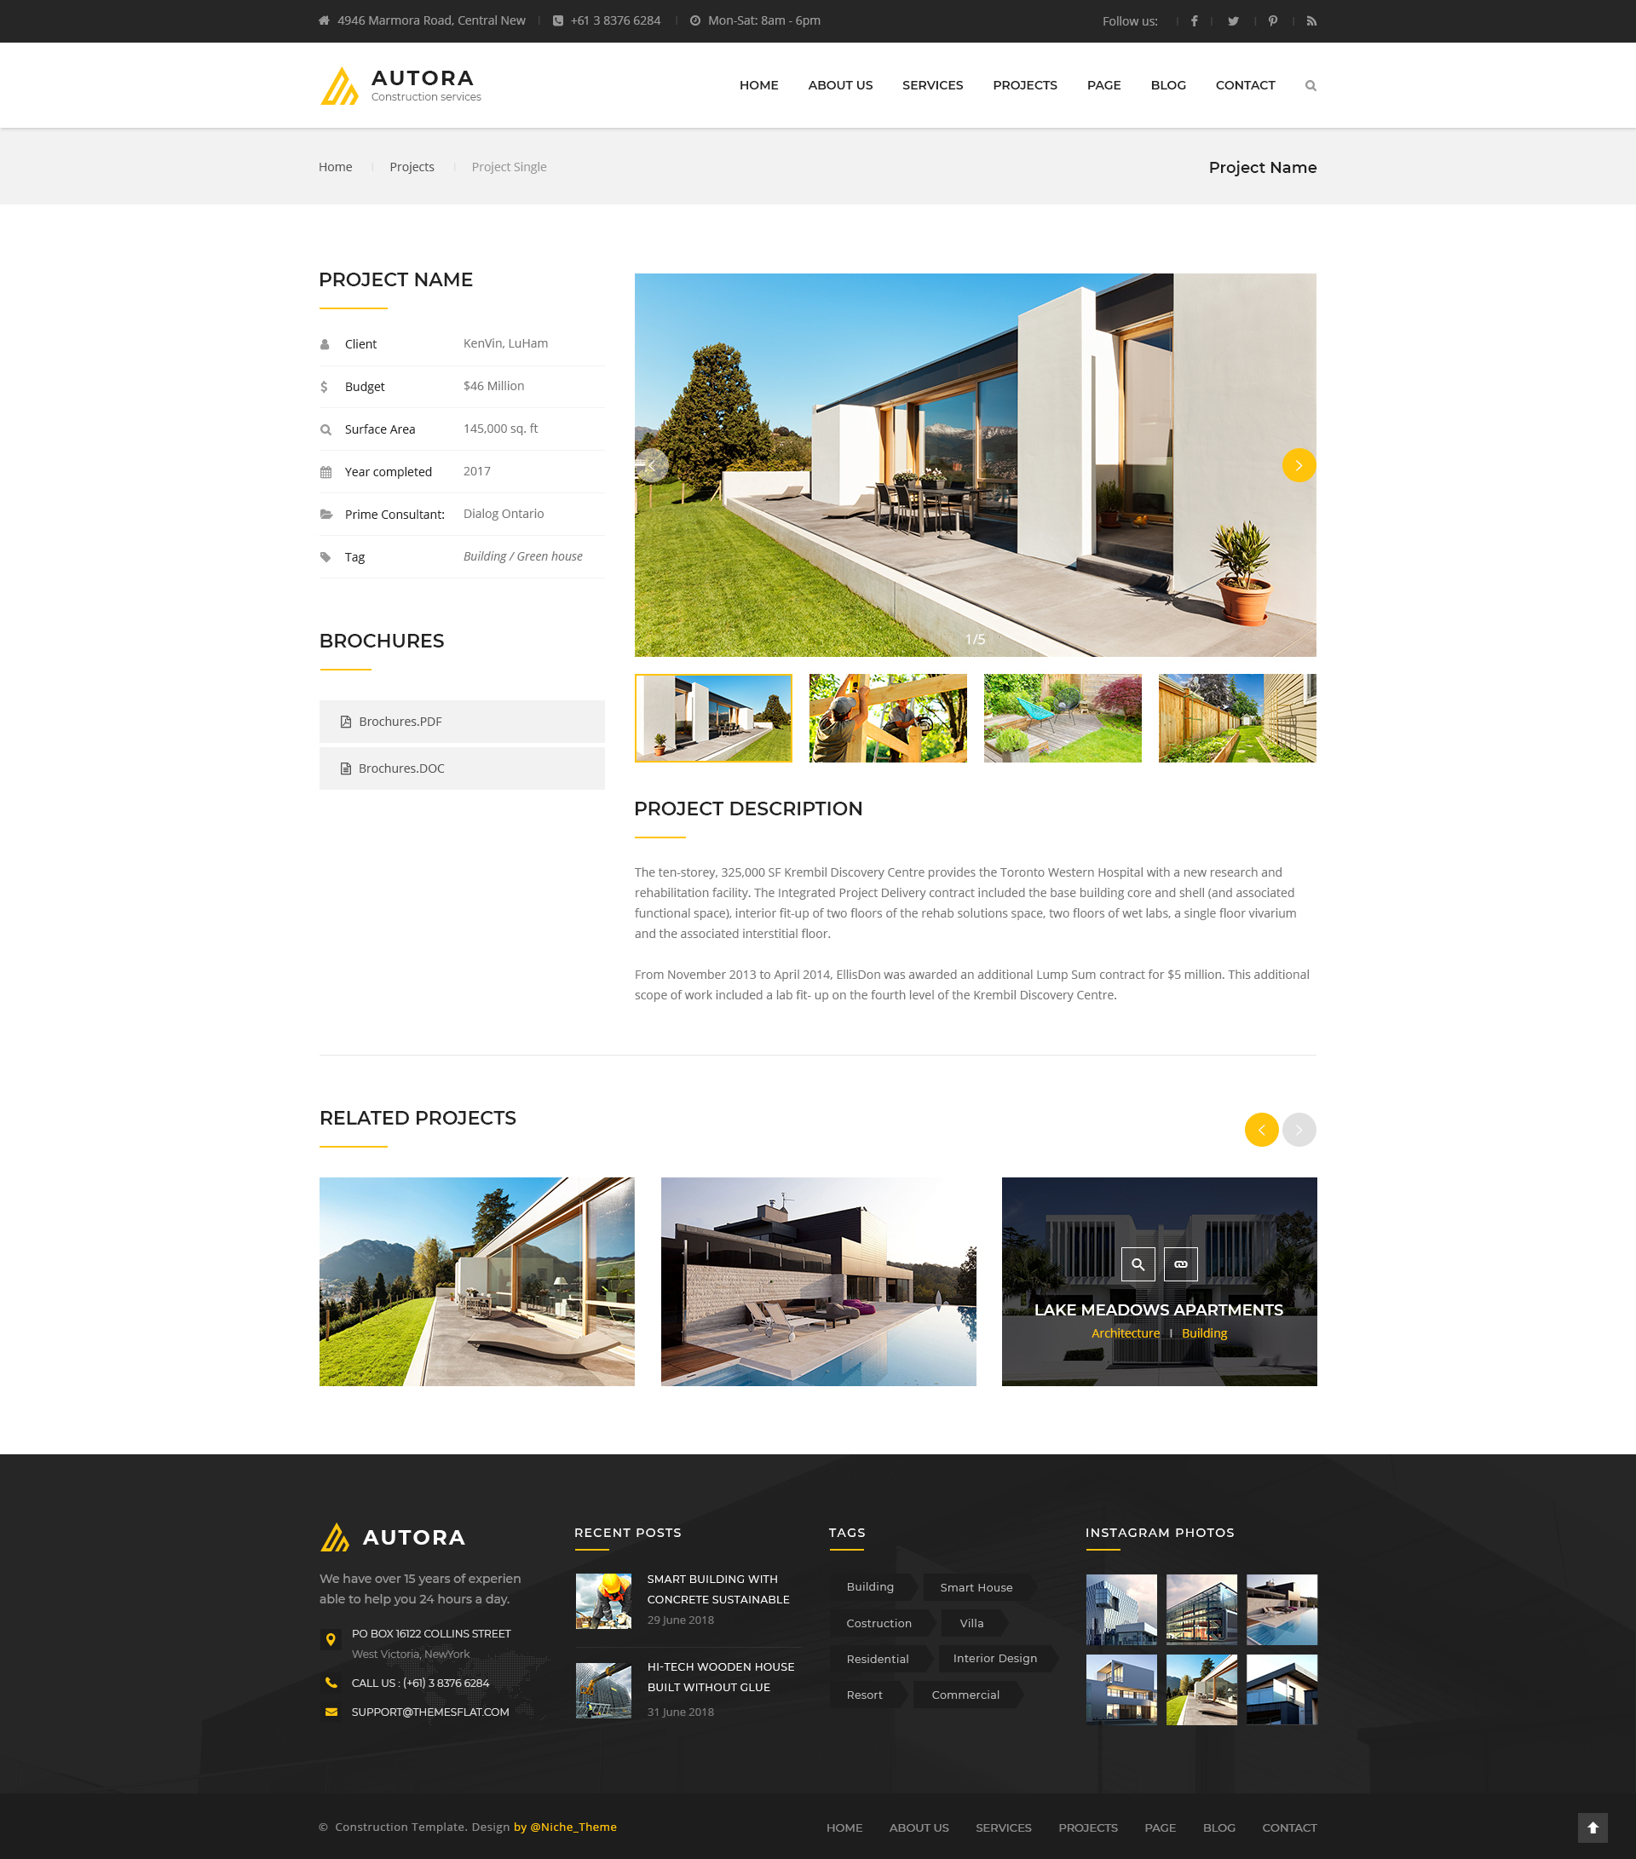
Task: Click the Building tag link
Action: pos(871,1586)
